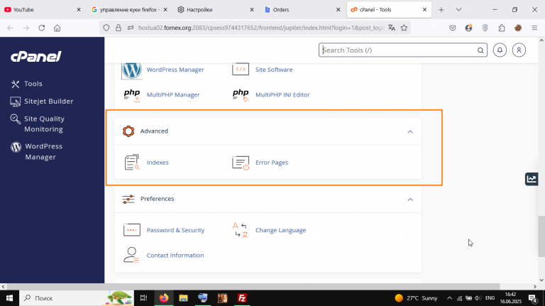This screenshot has height=306, width=545.
Task: Open Task View on the taskbar
Action: point(143,298)
